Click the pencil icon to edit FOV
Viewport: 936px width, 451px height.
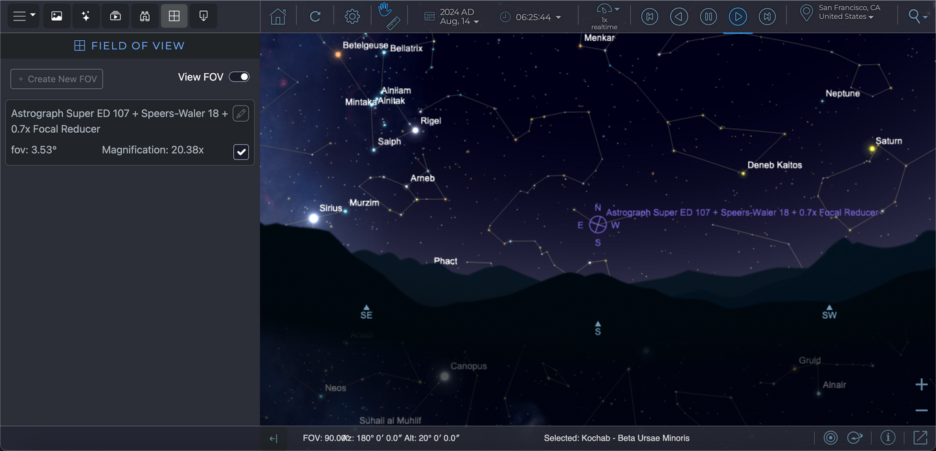[x=240, y=114]
